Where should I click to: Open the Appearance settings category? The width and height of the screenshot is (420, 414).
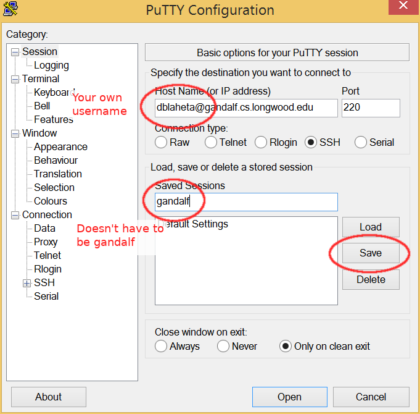pos(60,147)
